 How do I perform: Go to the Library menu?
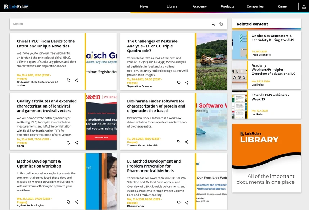172,6
